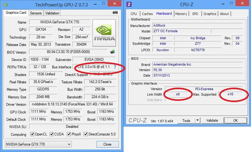Image resolution: width=251 pixels, height=152 pixels.
Task: Click the Close button in GPU-Z
Action: click(x=108, y=144)
